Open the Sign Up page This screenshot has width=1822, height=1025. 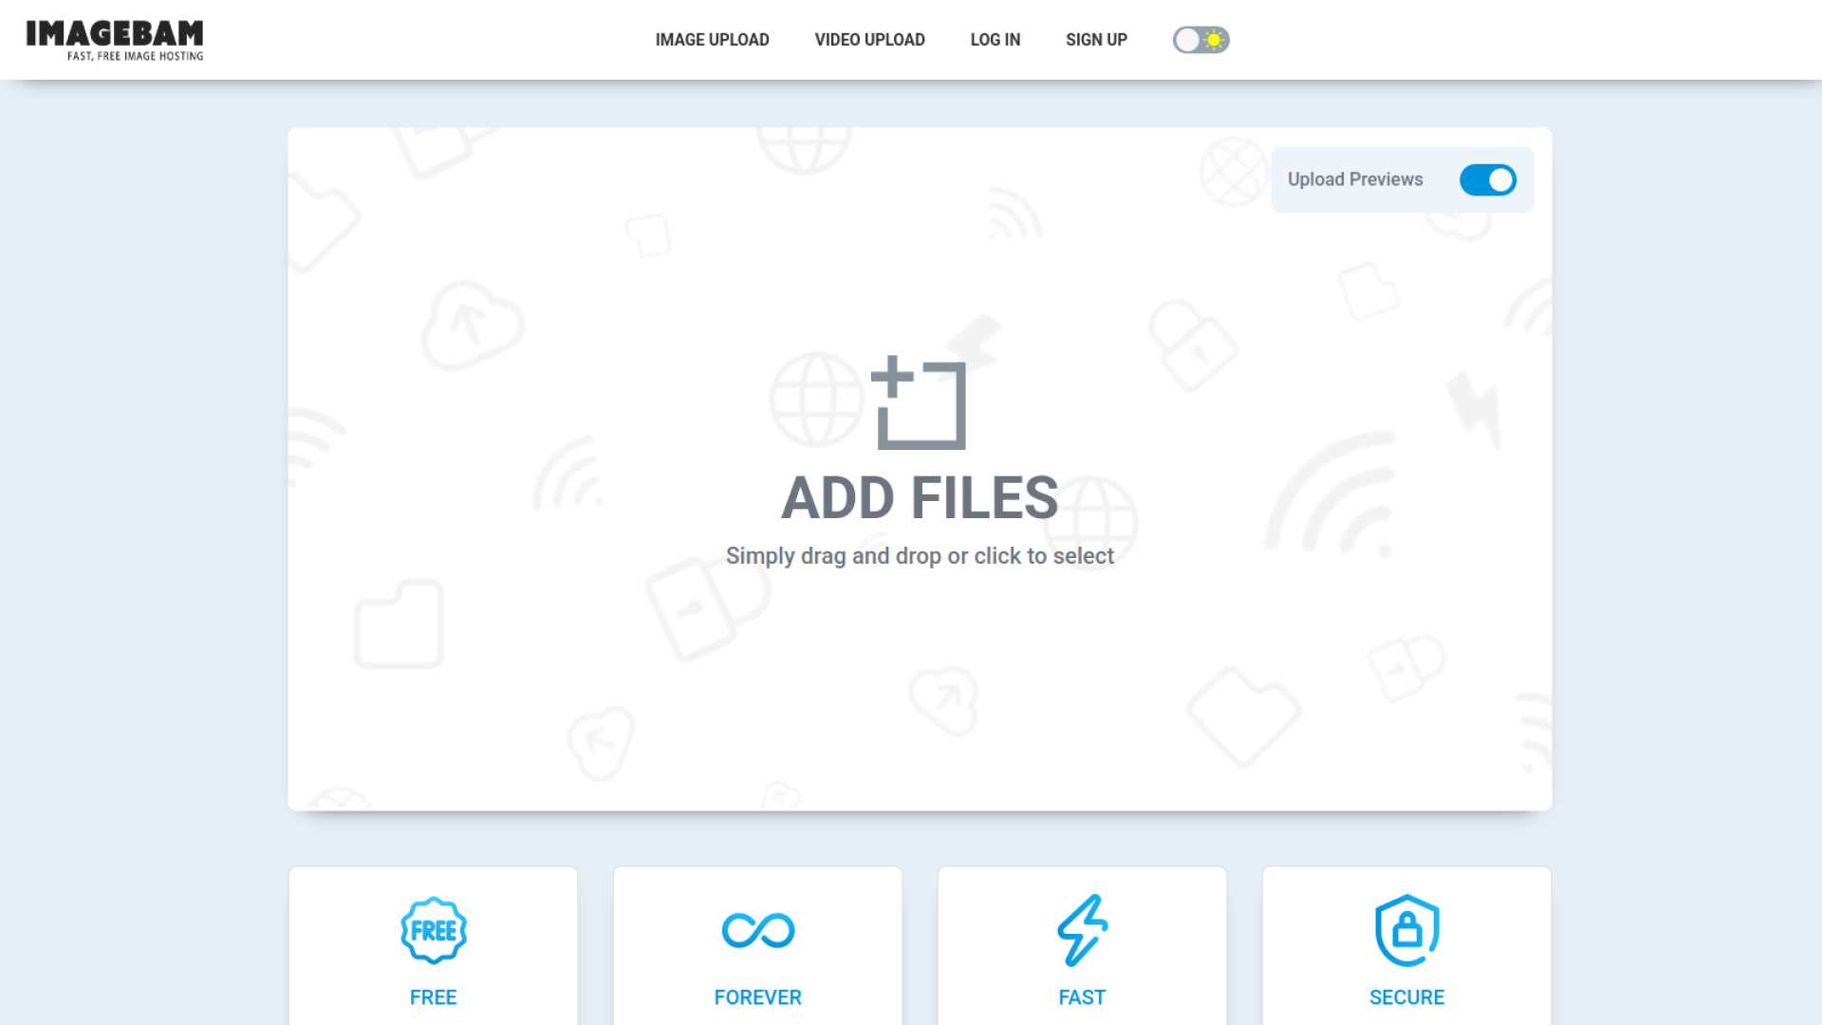[x=1096, y=40]
